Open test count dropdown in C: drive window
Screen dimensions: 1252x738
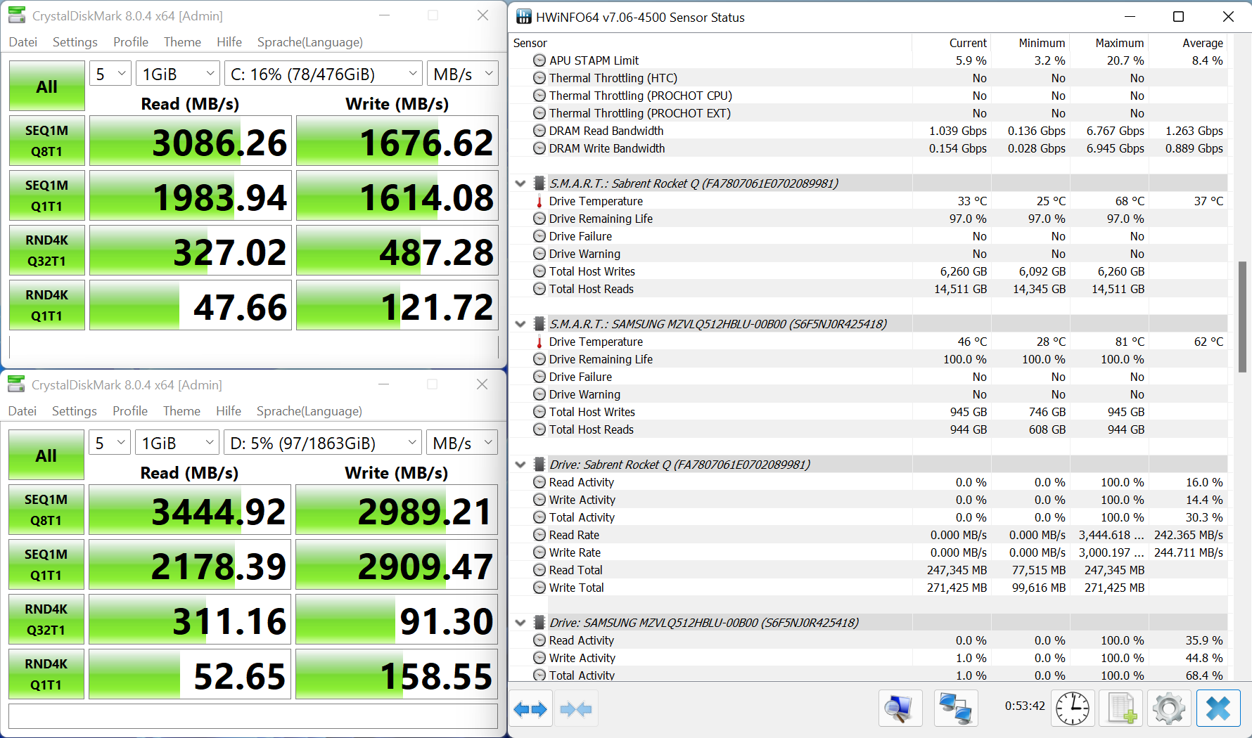(x=110, y=74)
